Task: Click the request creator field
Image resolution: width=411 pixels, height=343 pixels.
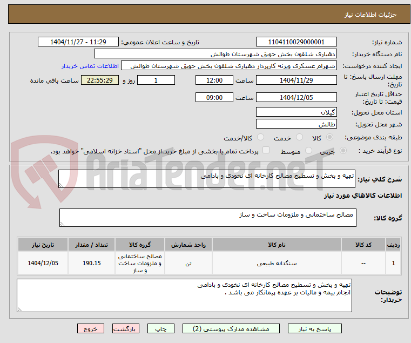Action: (229, 66)
